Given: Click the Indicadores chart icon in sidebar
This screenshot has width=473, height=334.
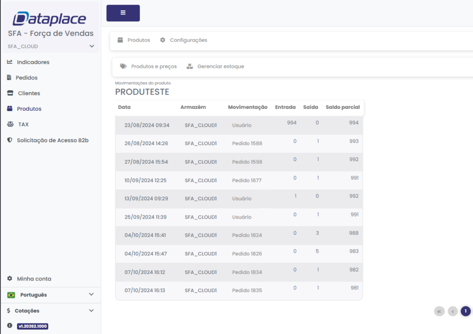Looking at the screenshot, I should pos(10,62).
